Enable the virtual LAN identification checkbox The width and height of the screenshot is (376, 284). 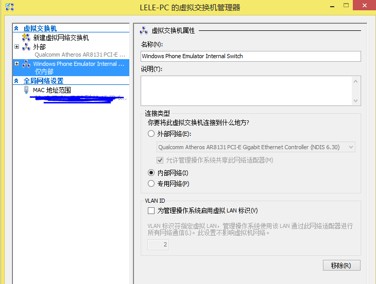[151, 210]
